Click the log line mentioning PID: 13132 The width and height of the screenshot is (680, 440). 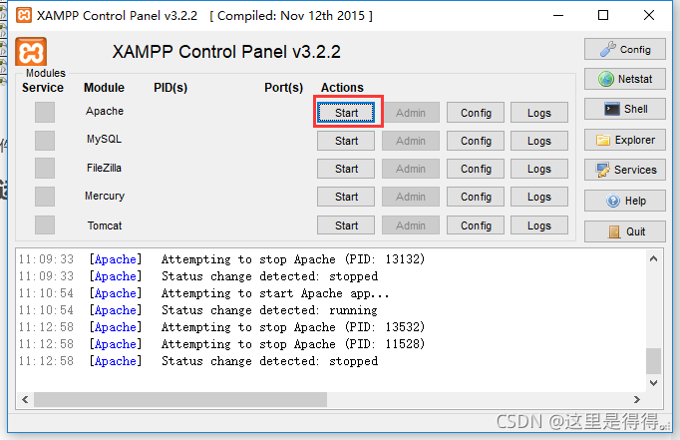tap(221, 259)
